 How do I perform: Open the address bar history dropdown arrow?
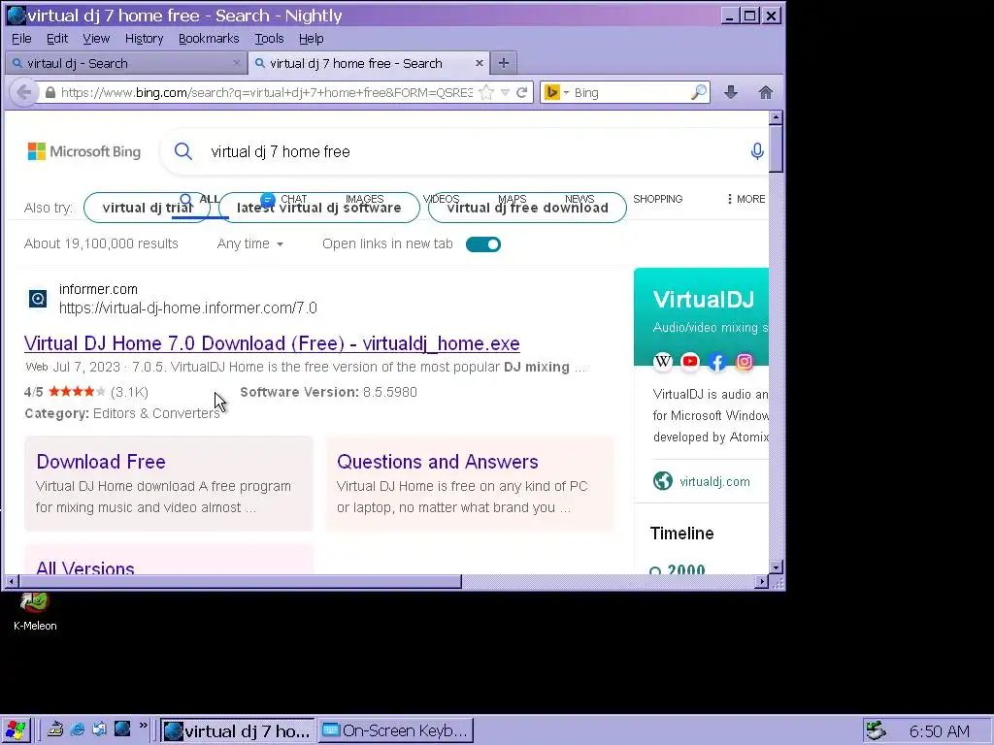click(x=505, y=92)
